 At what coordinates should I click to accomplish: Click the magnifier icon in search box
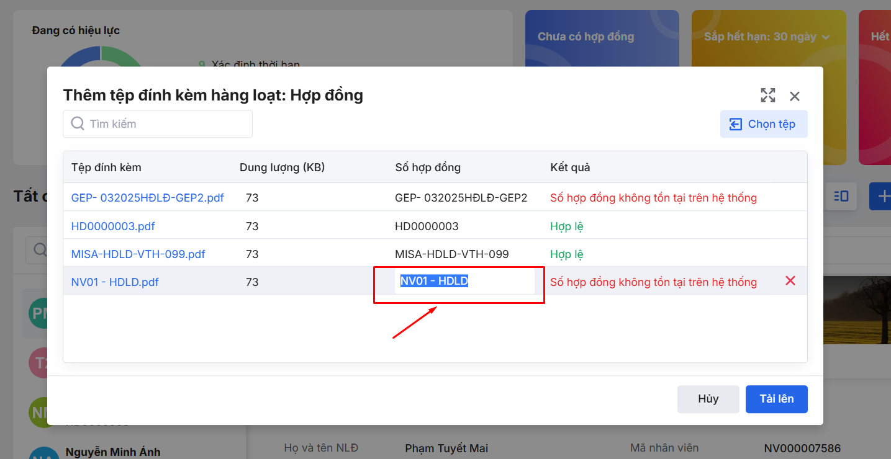[78, 124]
